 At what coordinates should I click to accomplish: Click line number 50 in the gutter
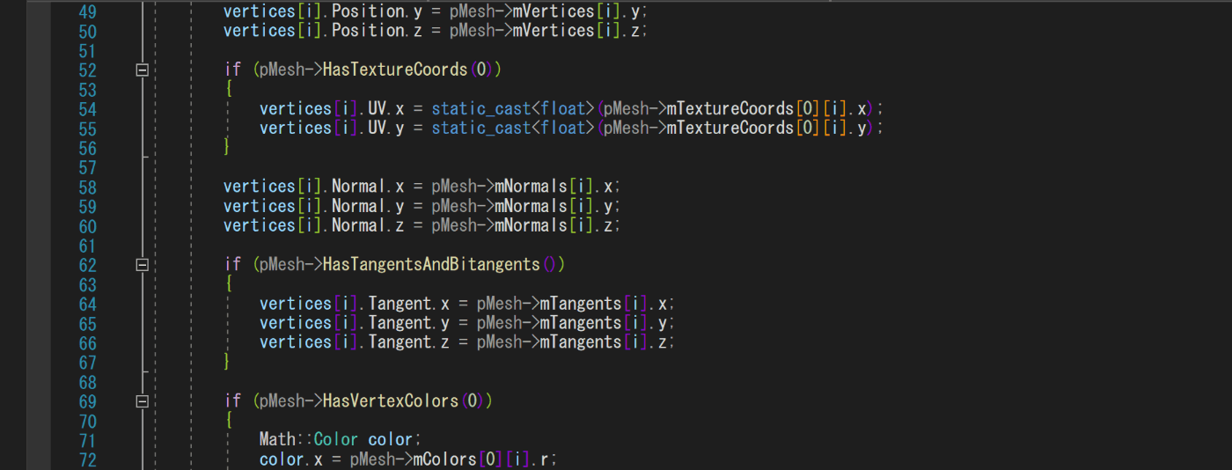point(87,32)
